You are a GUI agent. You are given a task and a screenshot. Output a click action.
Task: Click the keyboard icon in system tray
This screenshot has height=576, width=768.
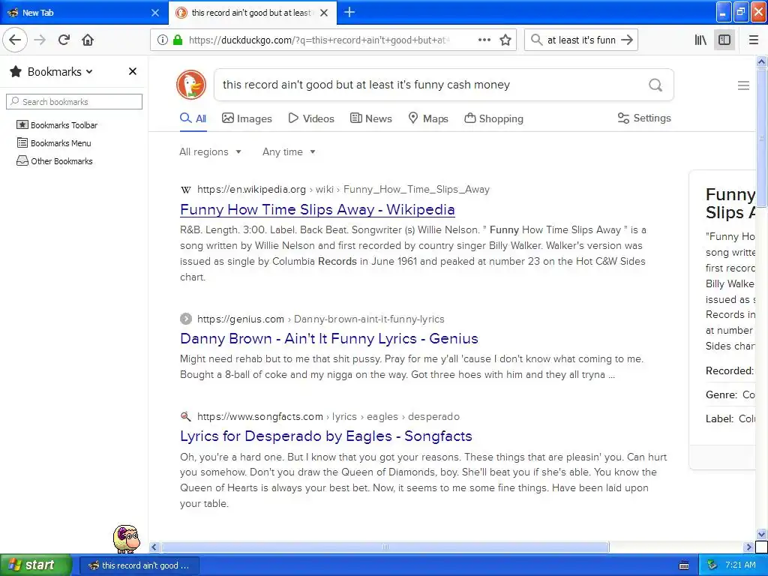click(x=684, y=565)
